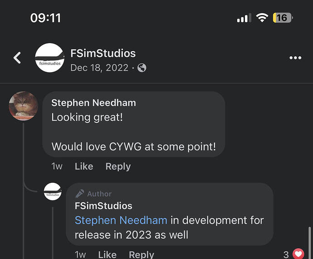Open the FSimStudios page title in header
This screenshot has height=259, width=313.
point(103,53)
